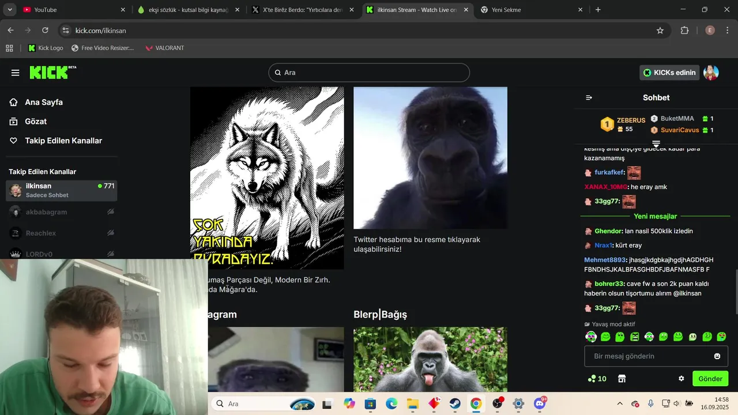
Task: Click the Yeni mesajlar new messages marker
Action: point(655,217)
